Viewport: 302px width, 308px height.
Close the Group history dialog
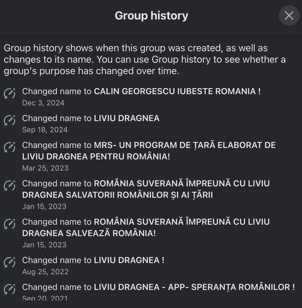pyautogui.click(x=289, y=15)
